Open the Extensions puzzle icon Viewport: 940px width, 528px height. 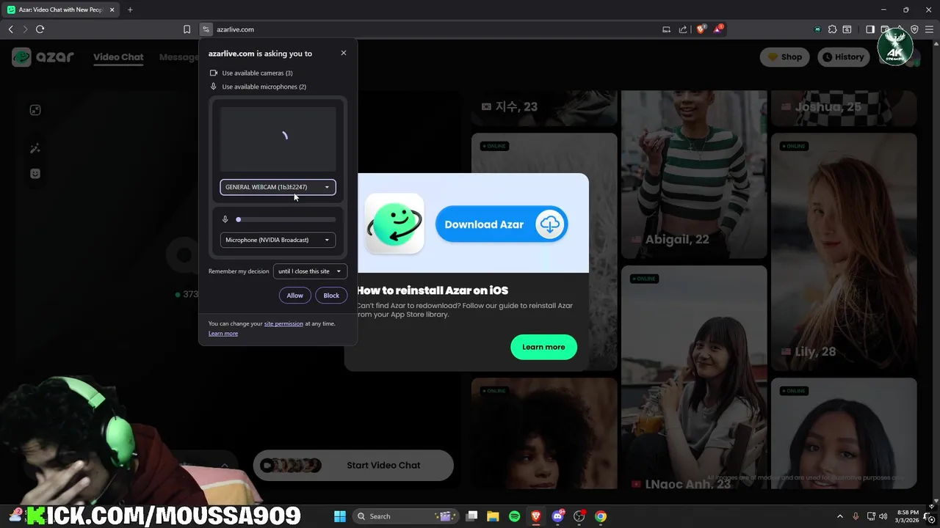[x=832, y=29]
